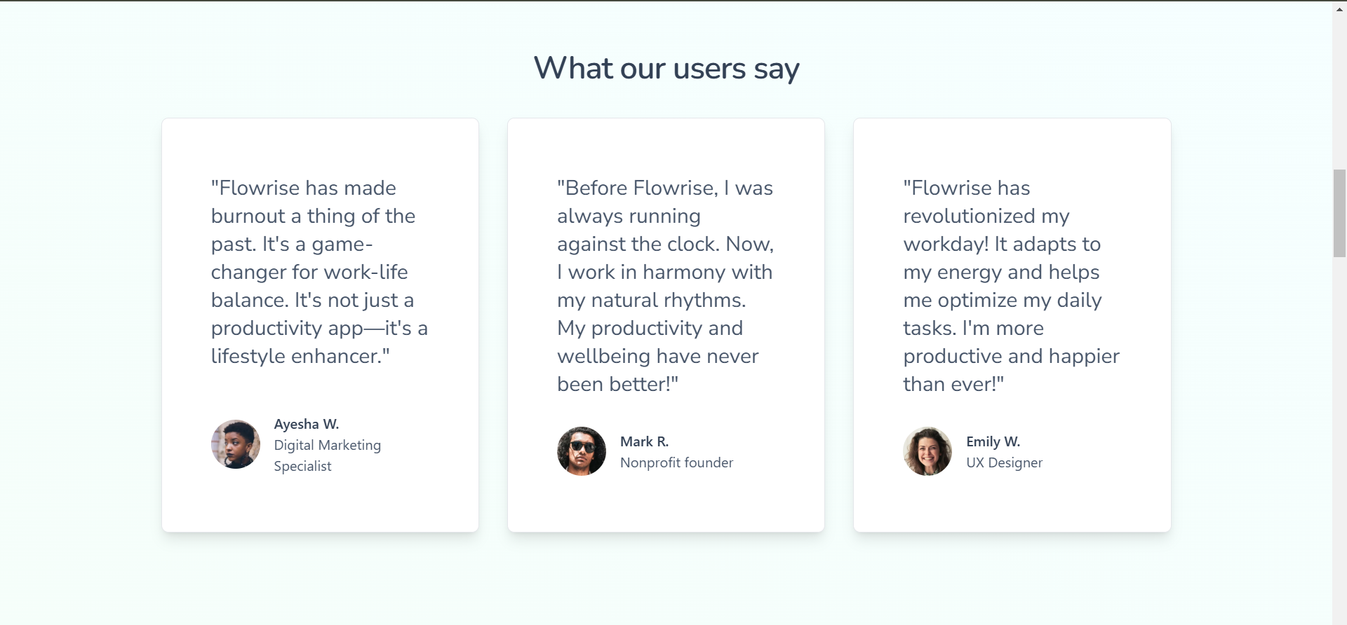
Task: Click the Nonprofit founder job title
Action: (676, 462)
